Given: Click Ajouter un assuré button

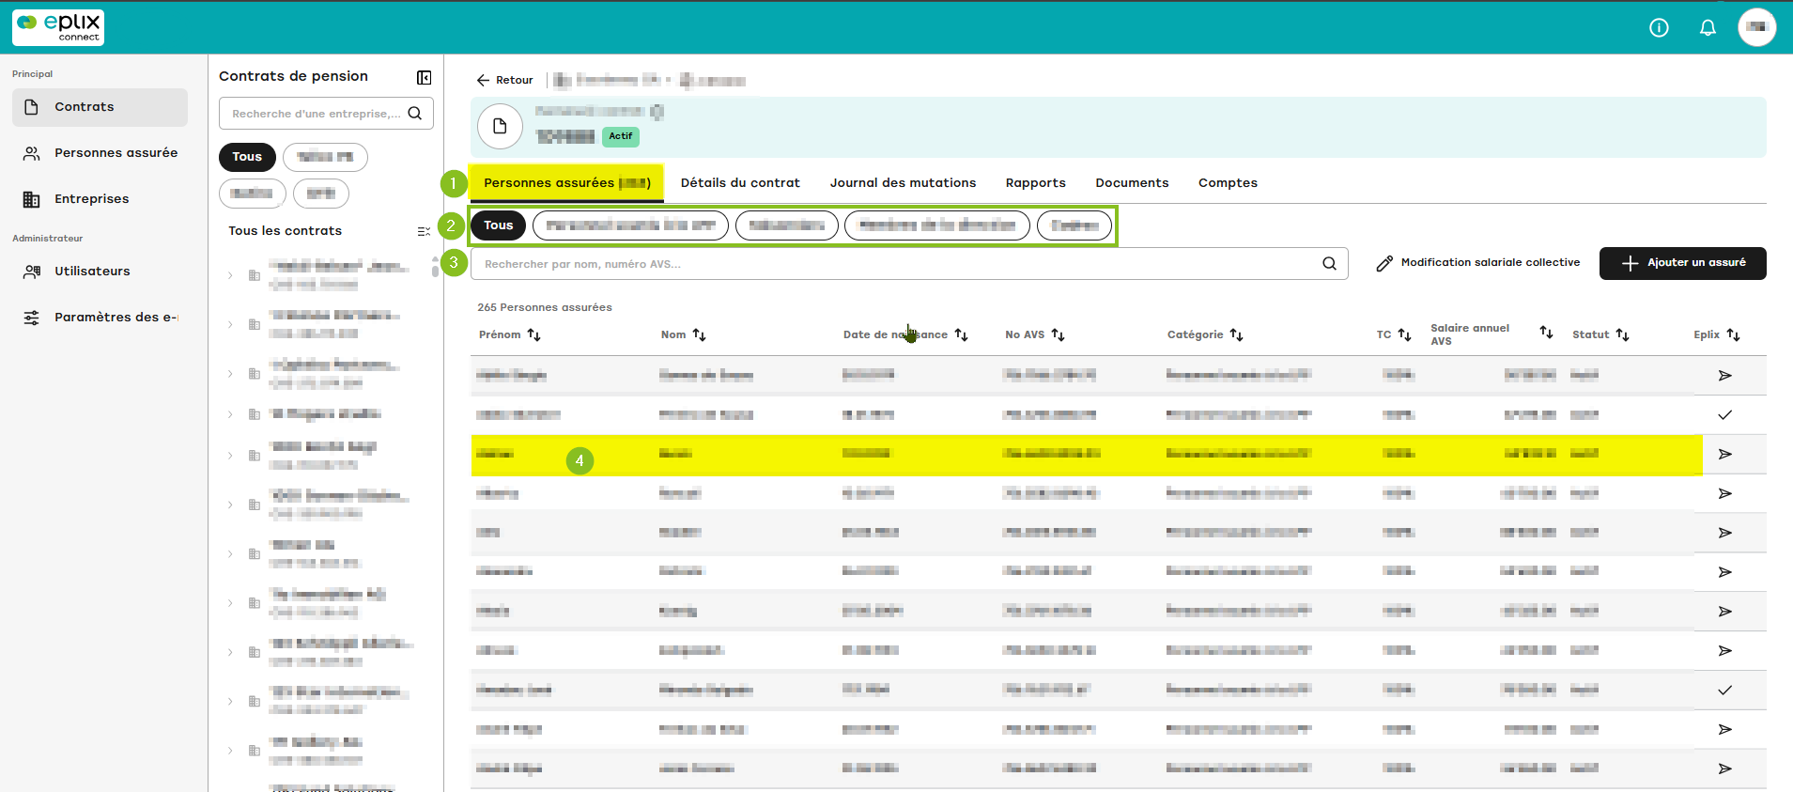Looking at the screenshot, I should coord(1682,263).
